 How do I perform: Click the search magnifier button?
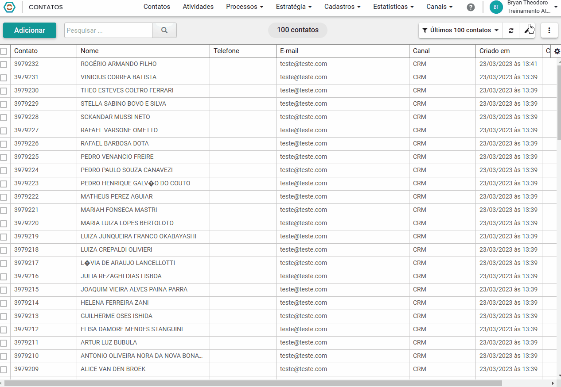coord(164,30)
